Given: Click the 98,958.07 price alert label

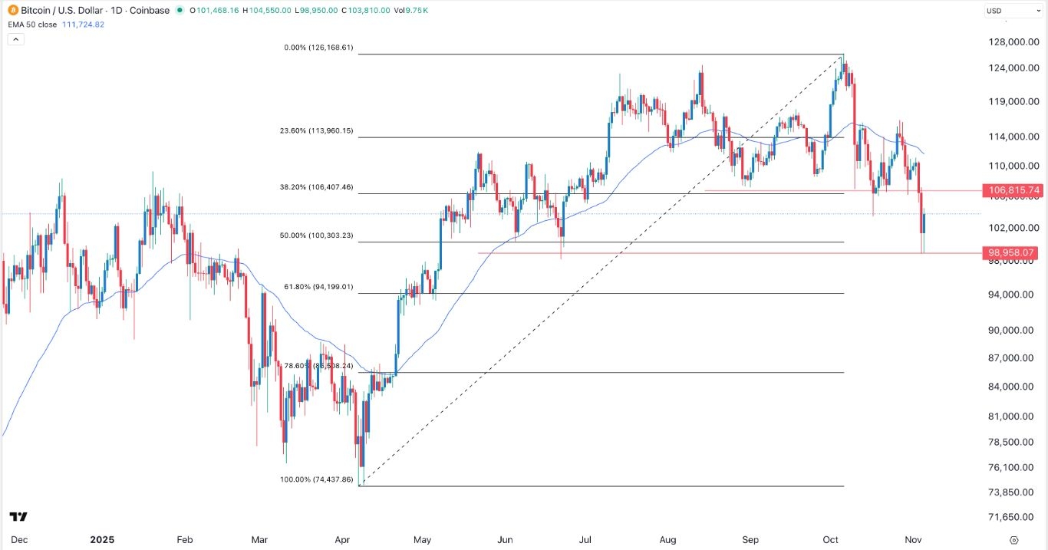Looking at the screenshot, I should pos(1009,252).
